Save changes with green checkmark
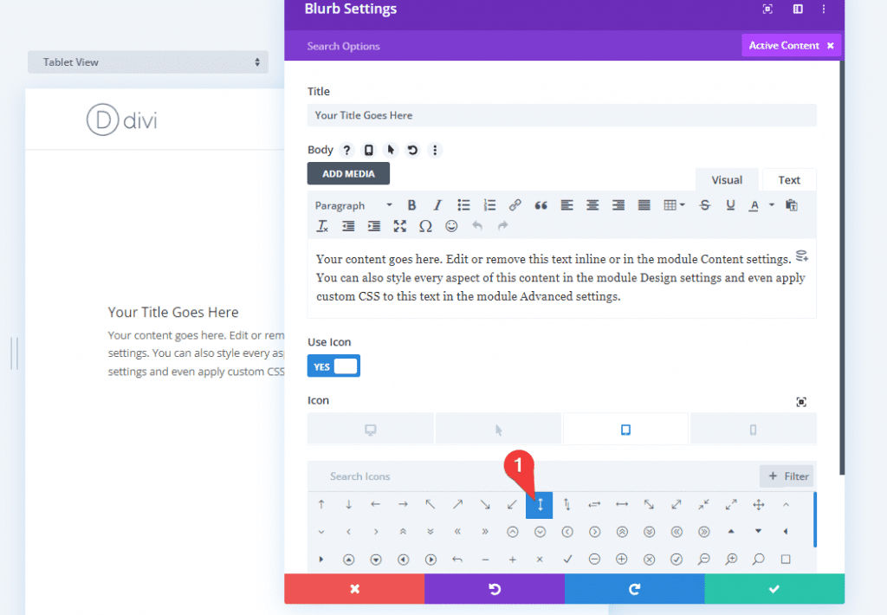Image resolution: width=887 pixels, height=615 pixels. 774,589
